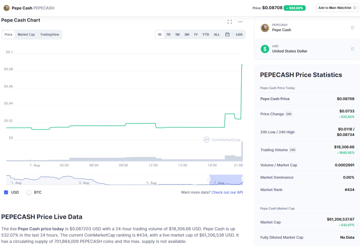Viewport: 360px width, 246px height.
Task: Uncheck the USD checkbox
Action: 6,192
